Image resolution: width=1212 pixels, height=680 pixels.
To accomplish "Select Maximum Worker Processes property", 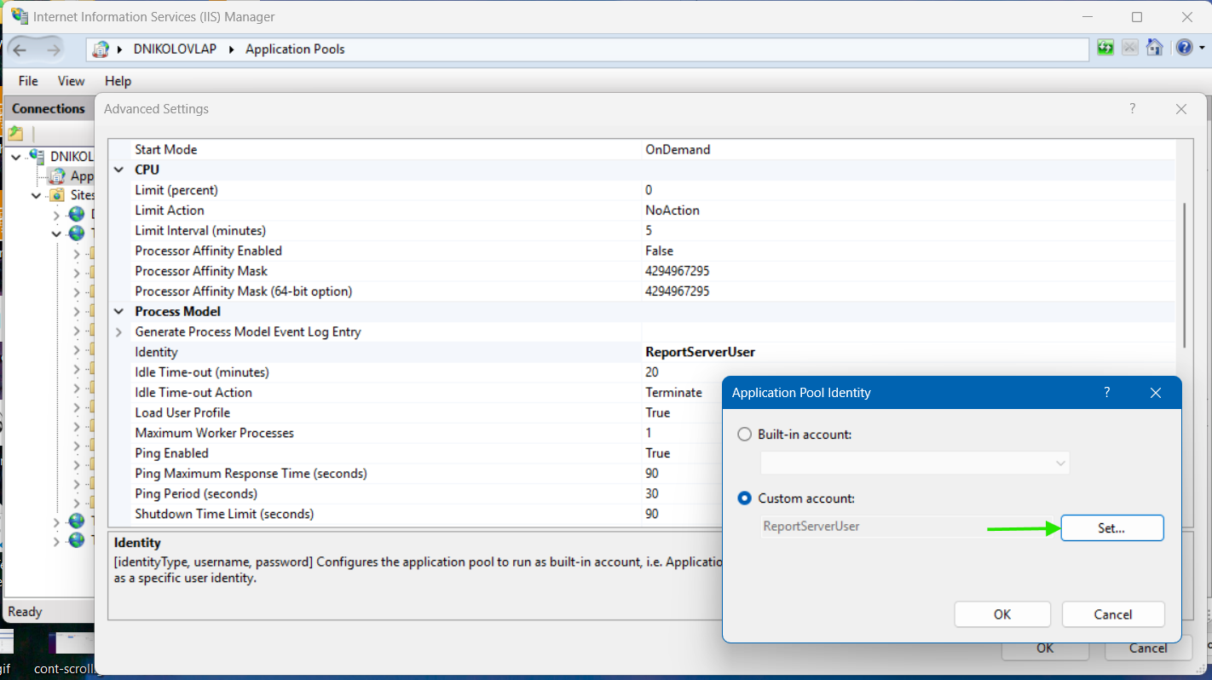I will click(x=214, y=434).
